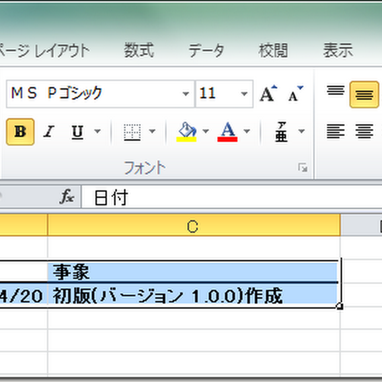The image size is (382, 382).
Task: Open font name dropdown list
Action: (186, 94)
